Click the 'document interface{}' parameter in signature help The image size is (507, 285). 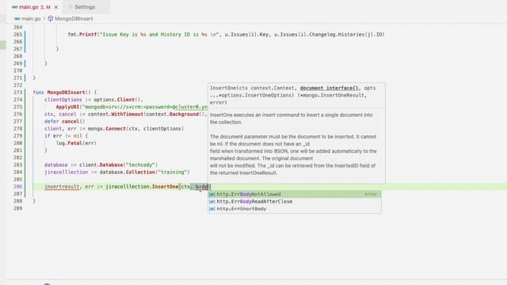[330, 88]
